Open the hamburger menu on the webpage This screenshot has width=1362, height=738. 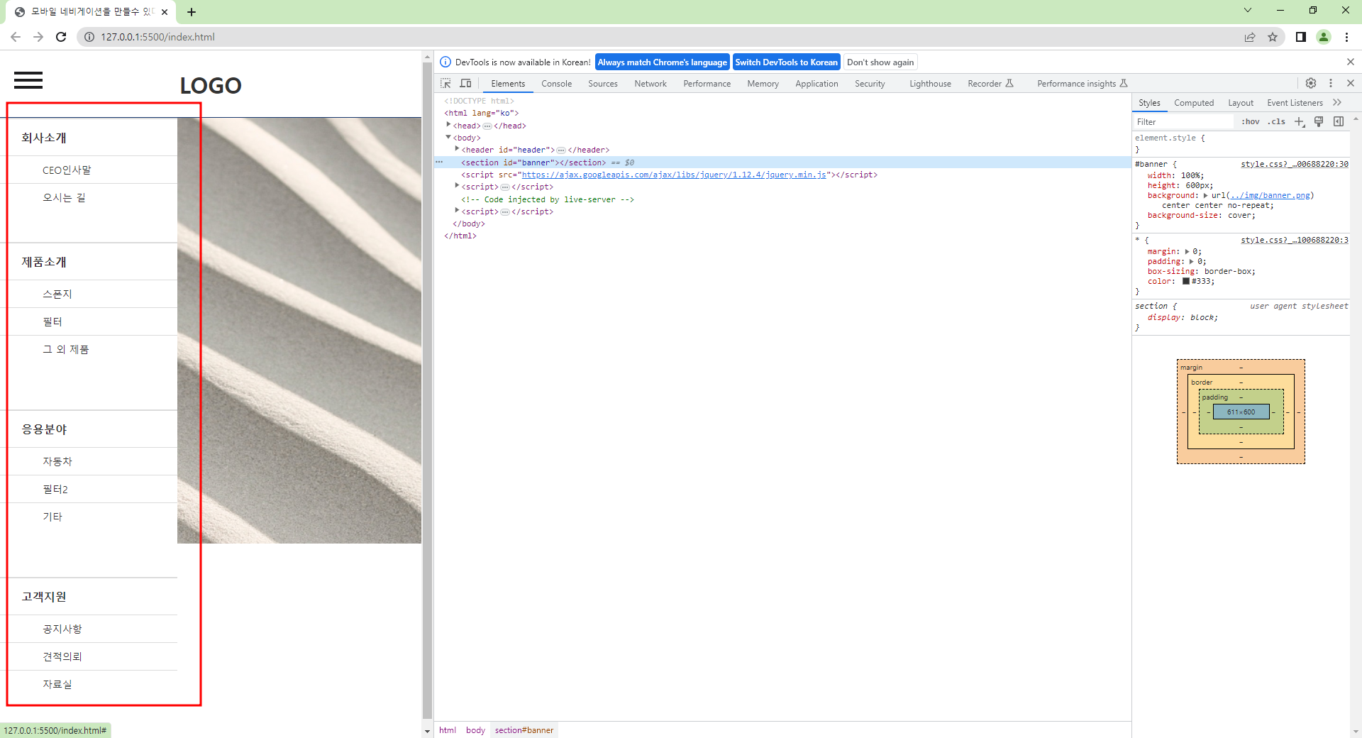pyautogui.click(x=28, y=80)
